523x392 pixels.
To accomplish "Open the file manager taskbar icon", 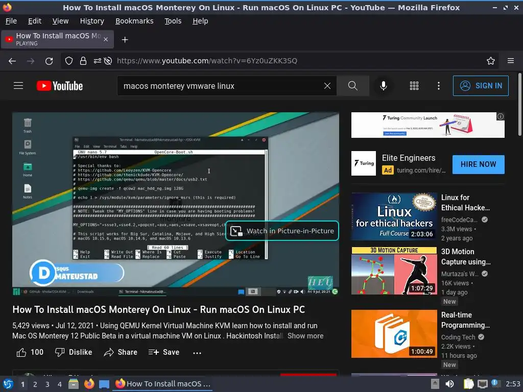I will click(x=74, y=384).
